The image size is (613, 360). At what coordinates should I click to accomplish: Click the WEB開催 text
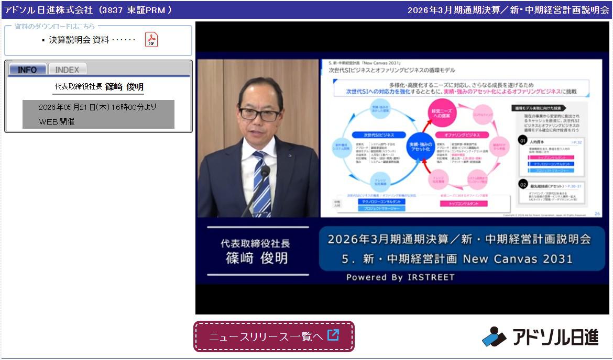57,122
